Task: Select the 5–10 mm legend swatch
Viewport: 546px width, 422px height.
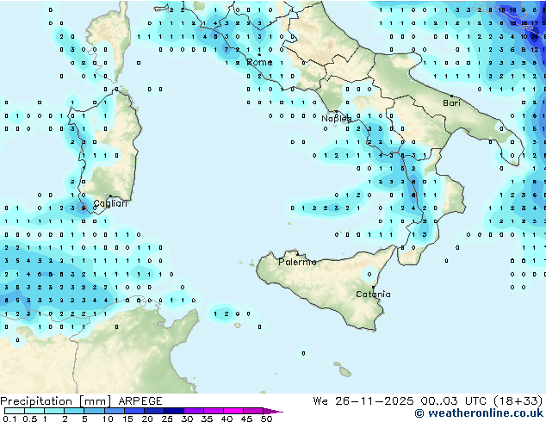Action: pyautogui.click(x=94, y=411)
